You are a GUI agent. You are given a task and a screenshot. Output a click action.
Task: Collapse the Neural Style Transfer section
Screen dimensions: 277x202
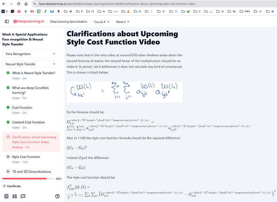pyautogui.click(x=31, y=64)
